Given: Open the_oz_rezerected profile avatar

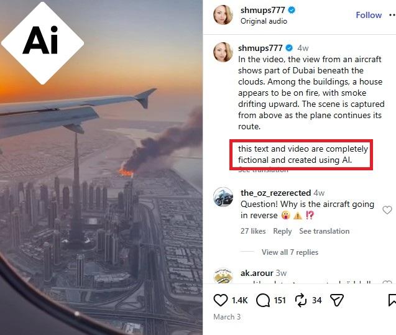Looking at the screenshot, I should point(223,197).
